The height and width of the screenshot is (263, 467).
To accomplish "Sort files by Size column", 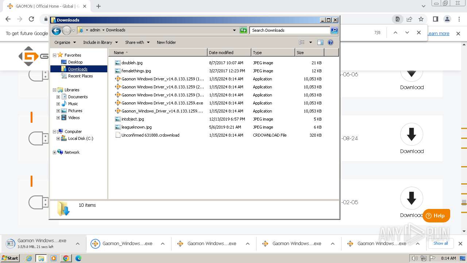I will coord(309,53).
